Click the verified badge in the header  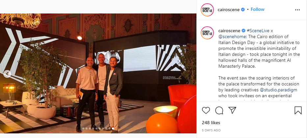click(243, 10)
